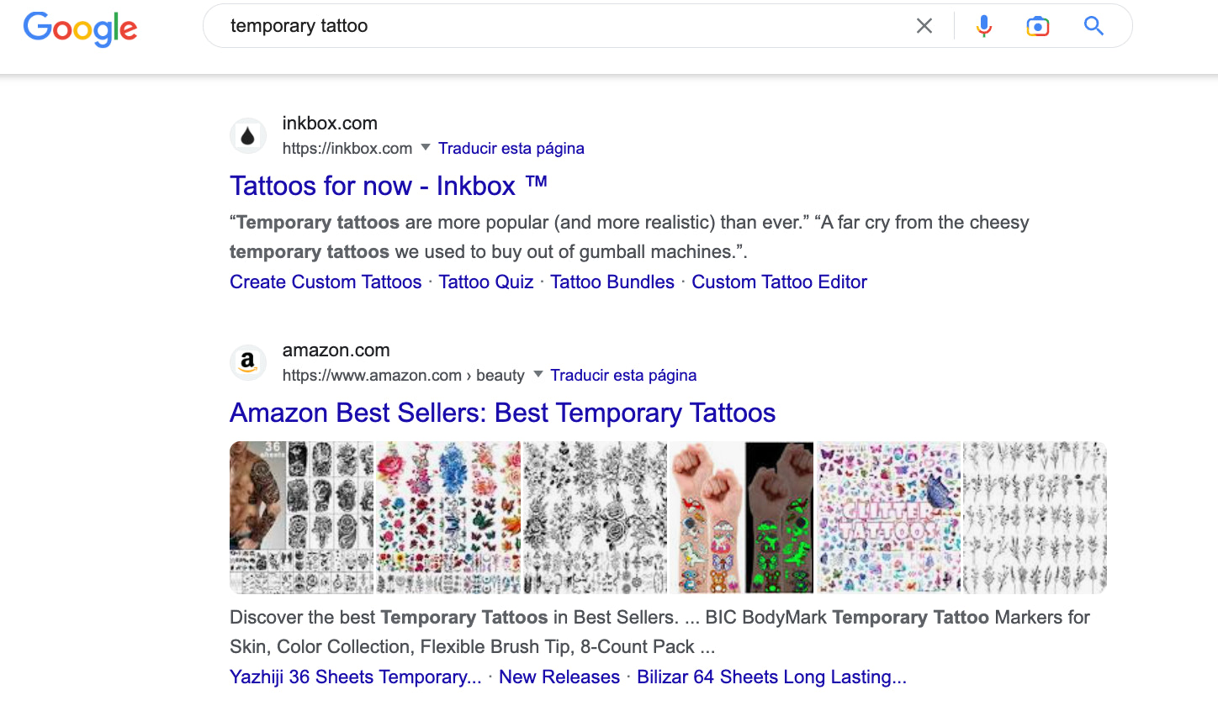This screenshot has width=1218, height=711.
Task: Open 'Amazon Best Sellers: Best Temporary Tattoos'
Action: point(502,413)
